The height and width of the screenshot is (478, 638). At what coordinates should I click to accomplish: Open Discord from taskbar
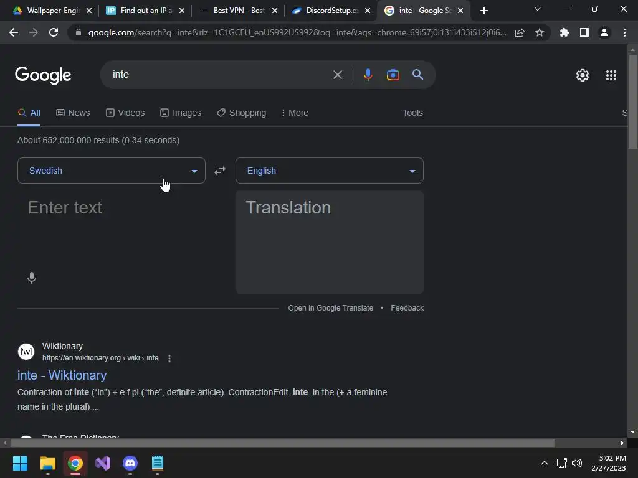[130, 463]
